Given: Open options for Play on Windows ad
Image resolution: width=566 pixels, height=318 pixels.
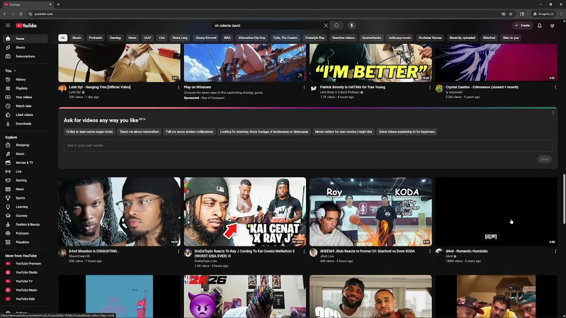Looking at the screenshot, I should [304, 87].
